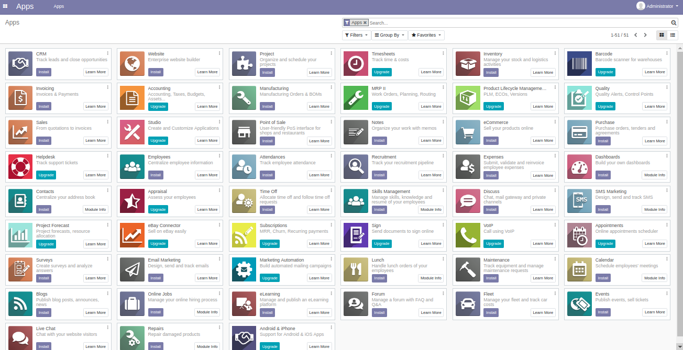The width and height of the screenshot is (683, 350).
Task: Click the Appraisal star icon
Action: click(132, 201)
